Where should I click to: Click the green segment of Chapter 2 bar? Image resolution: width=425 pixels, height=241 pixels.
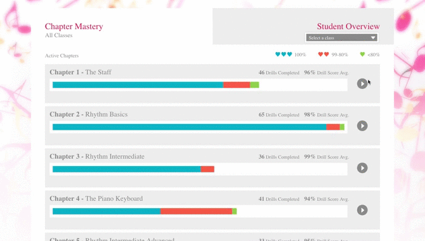click(x=342, y=127)
